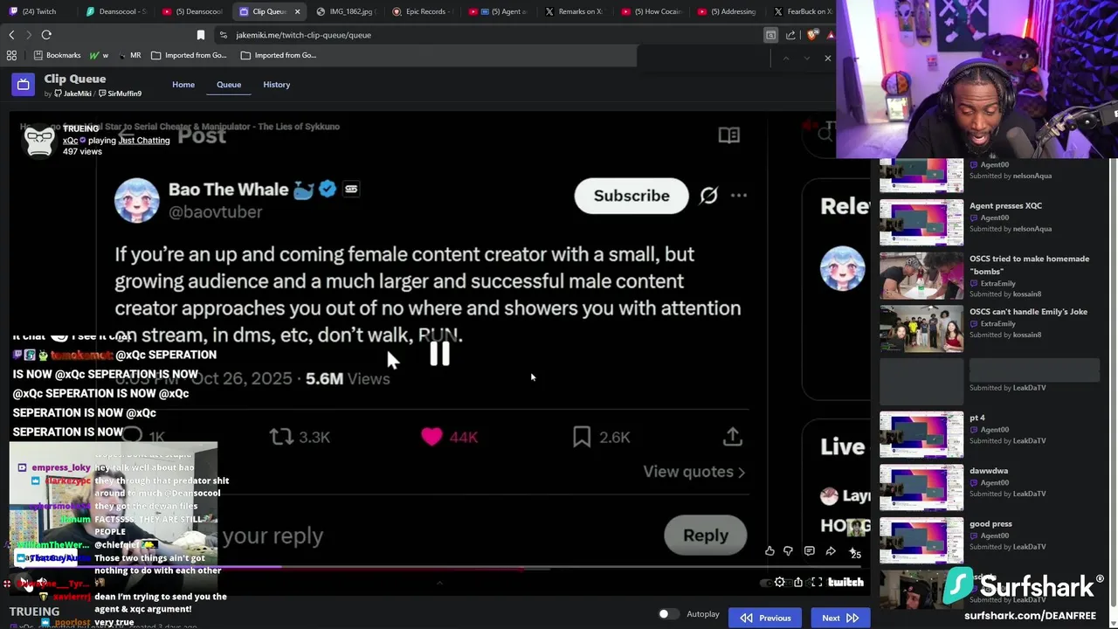Click the thumbs down icon on the player

(788, 551)
